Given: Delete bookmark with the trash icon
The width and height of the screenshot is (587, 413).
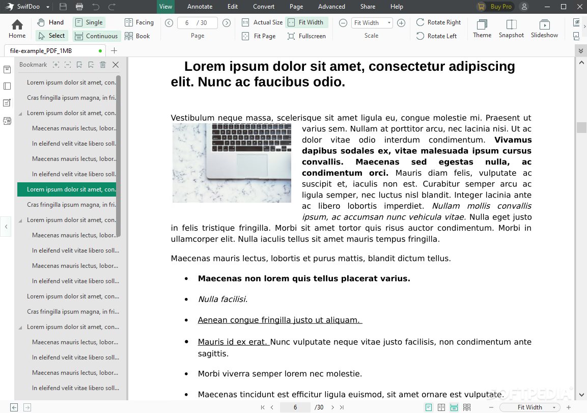Looking at the screenshot, I should (x=103, y=65).
